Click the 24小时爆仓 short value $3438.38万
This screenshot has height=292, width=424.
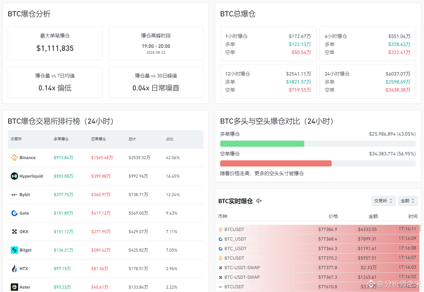pyautogui.click(x=398, y=90)
